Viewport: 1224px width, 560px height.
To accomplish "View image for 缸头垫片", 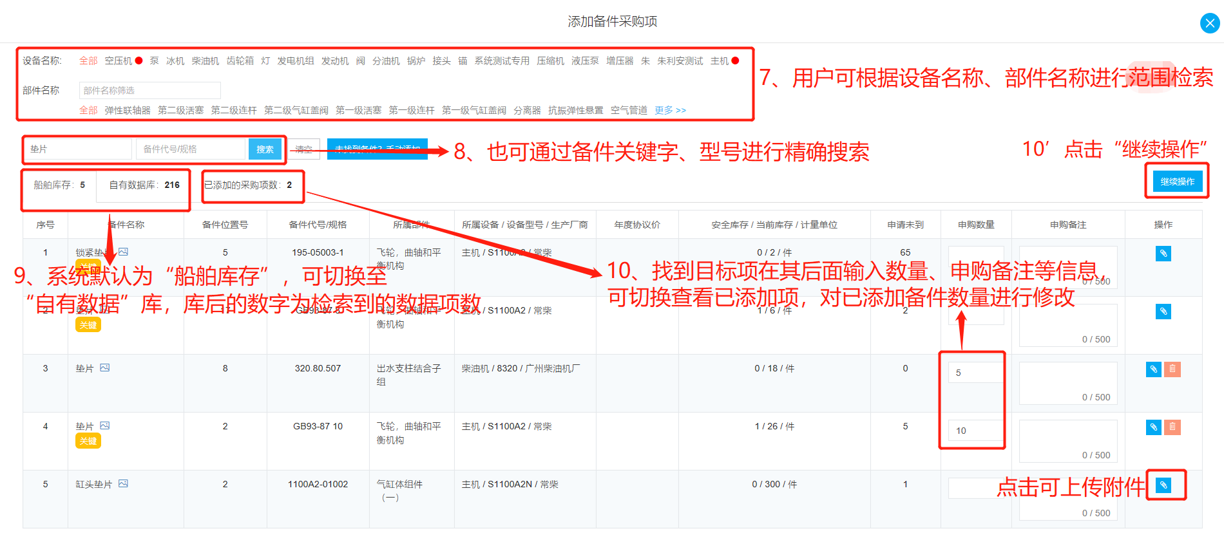I will [123, 483].
